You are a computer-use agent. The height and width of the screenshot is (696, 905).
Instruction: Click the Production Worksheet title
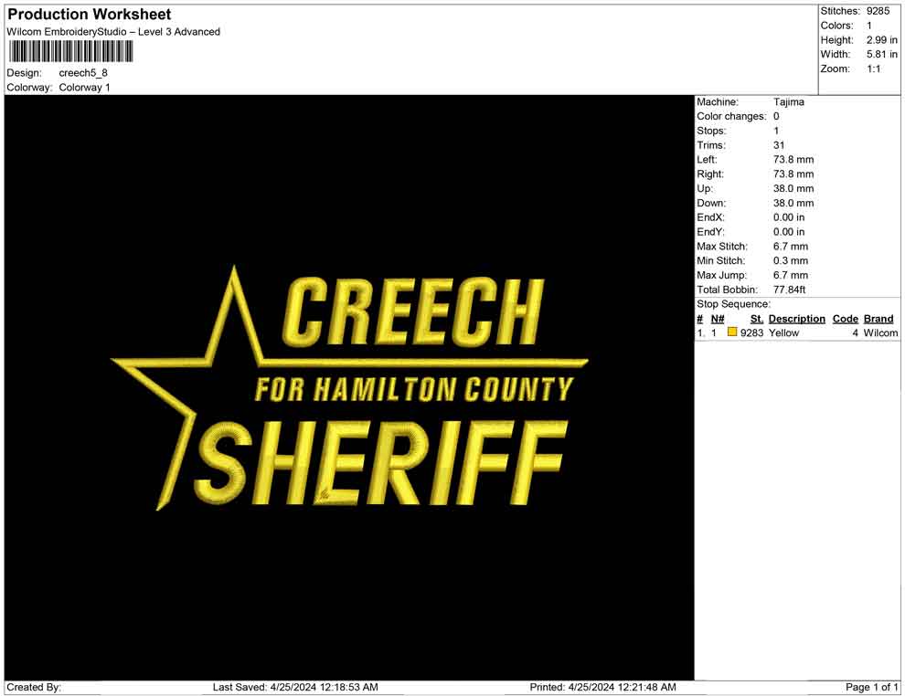click(x=88, y=14)
